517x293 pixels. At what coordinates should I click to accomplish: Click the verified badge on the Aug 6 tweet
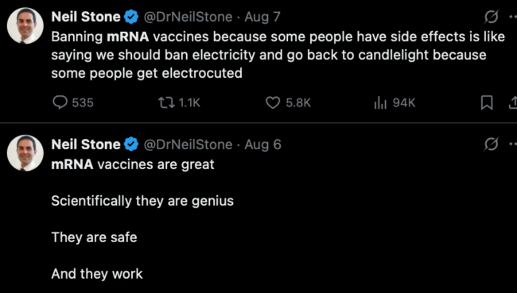[131, 145]
